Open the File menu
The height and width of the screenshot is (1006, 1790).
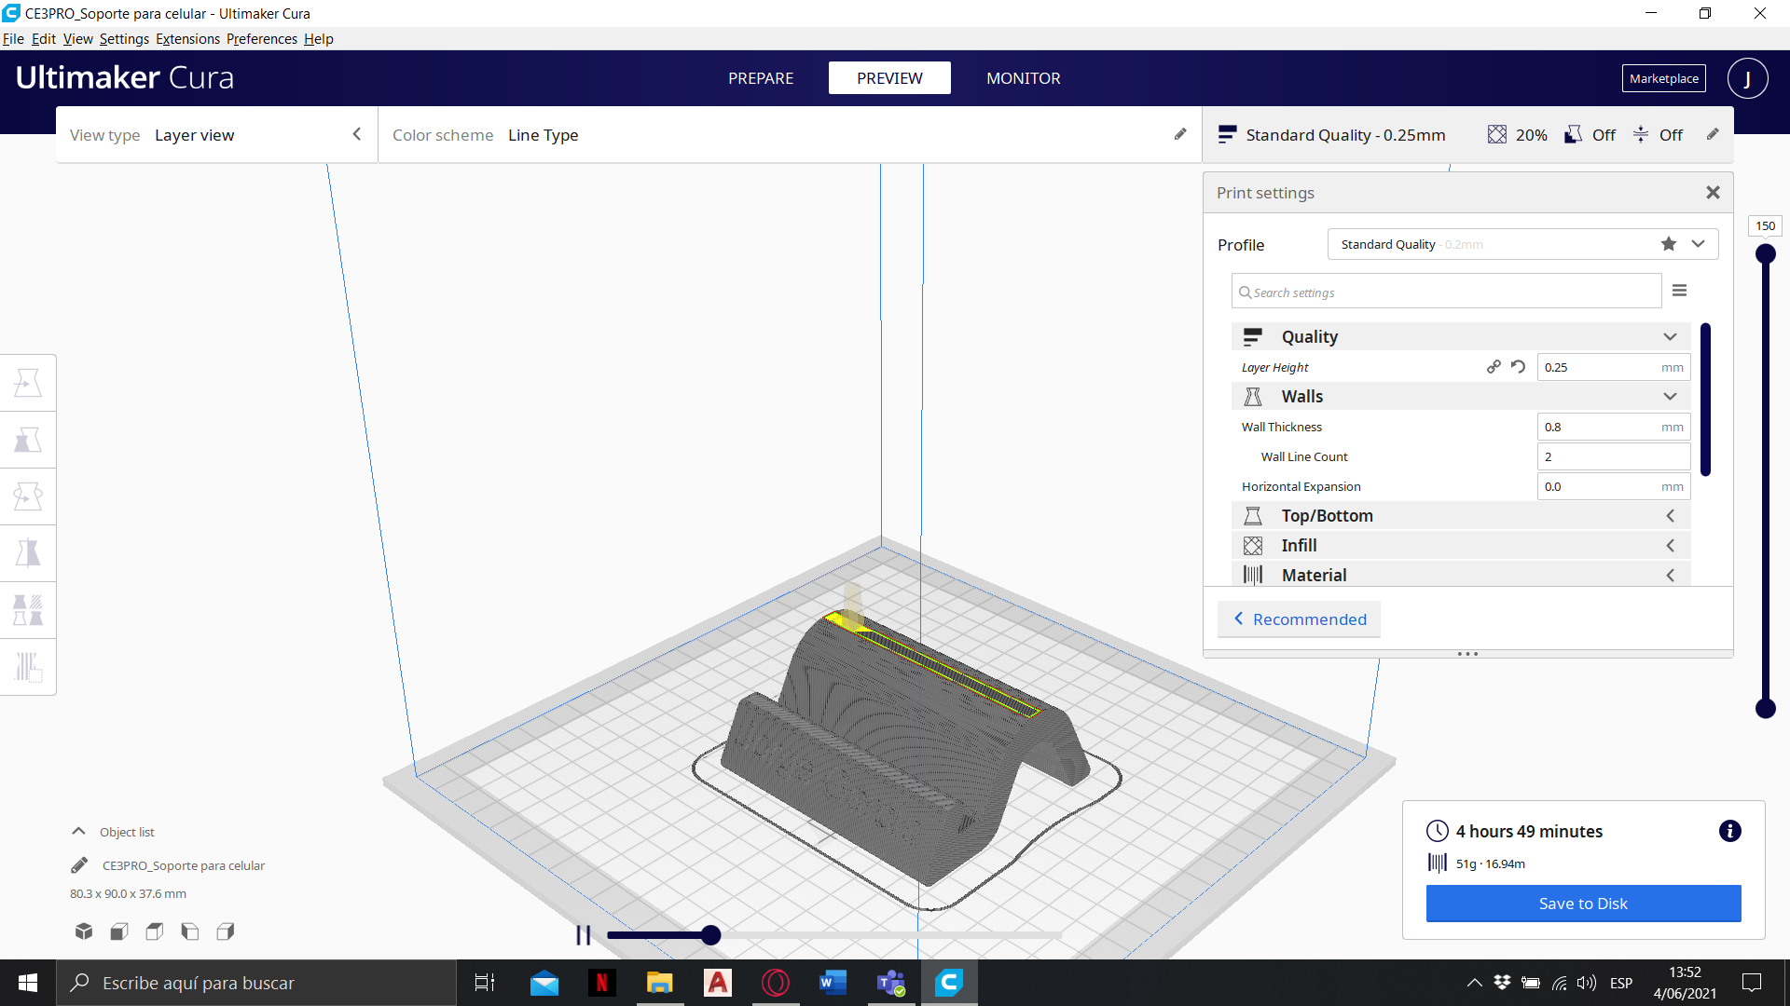coord(13,39)
